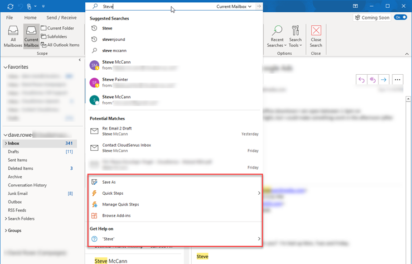Get help on "Steve"
The width and height of the screenshot is (412, 264).
point(175,239)
